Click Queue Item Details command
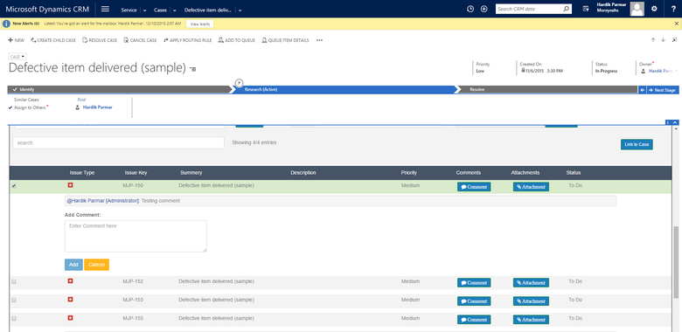The image size is (682, 332). click(x=285, y=40)
